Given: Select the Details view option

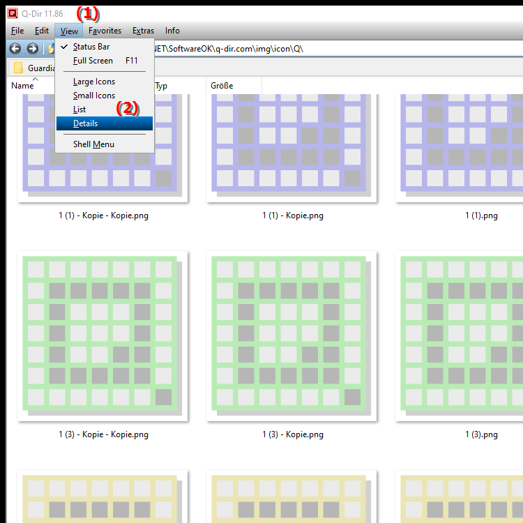Looking at the screenshot, I should 105,123.
